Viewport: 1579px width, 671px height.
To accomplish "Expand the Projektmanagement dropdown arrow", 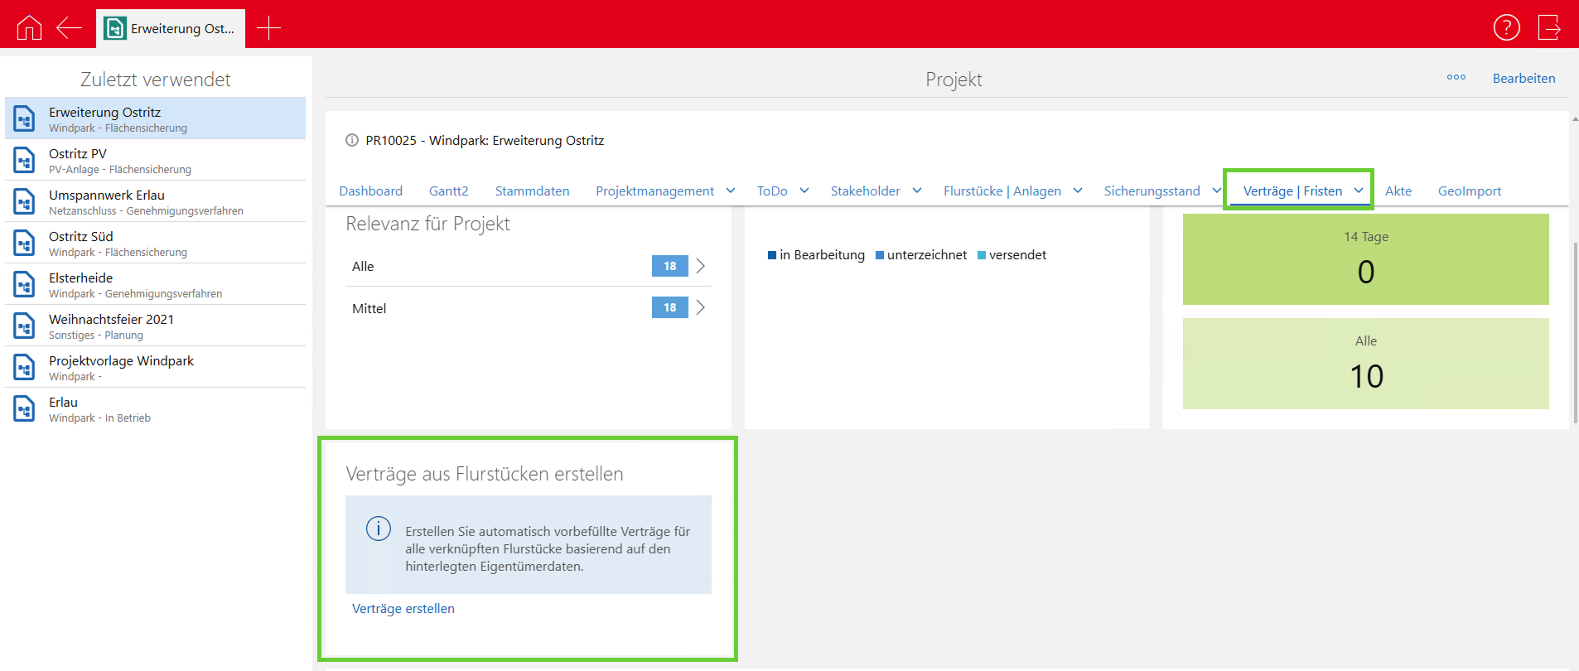I will pos(731,191).
